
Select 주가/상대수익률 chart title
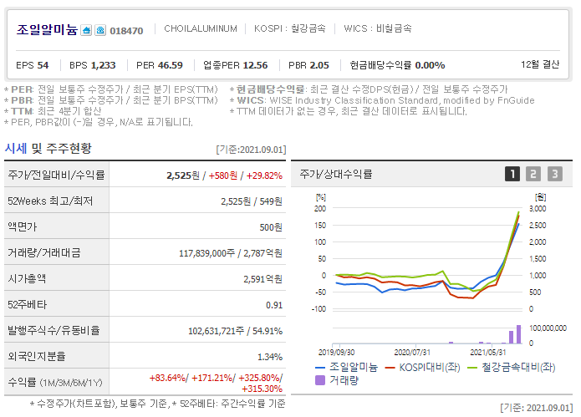(336, 174)
